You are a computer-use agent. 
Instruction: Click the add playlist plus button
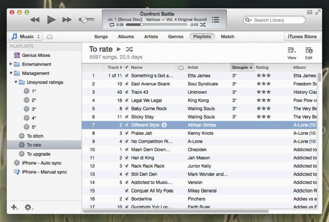[x=14, y=207]
